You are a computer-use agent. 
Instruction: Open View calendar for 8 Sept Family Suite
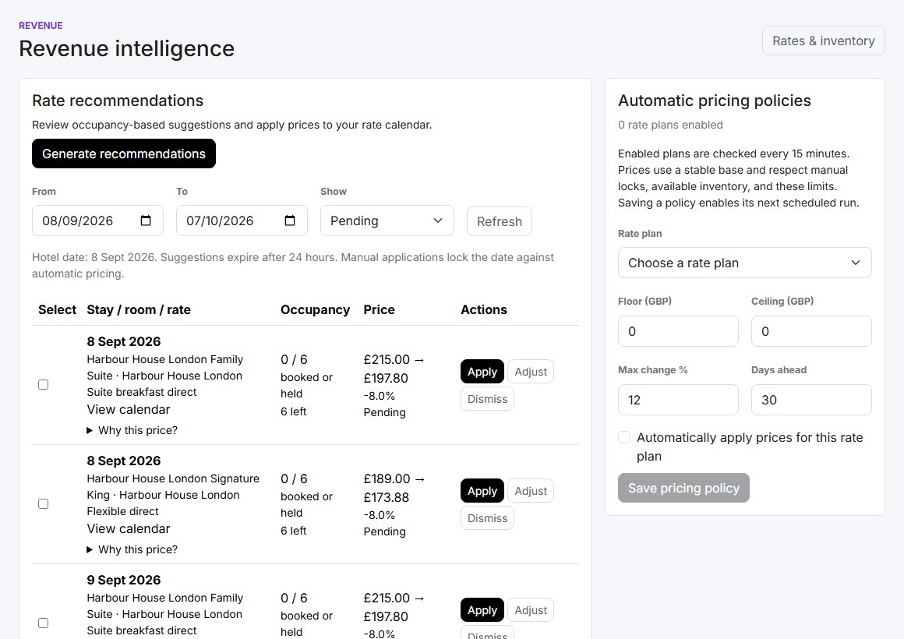(x=129, y=409)
